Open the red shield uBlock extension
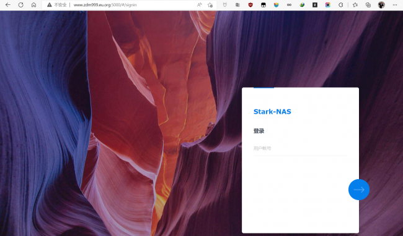The image size is (403, 236). (250, 5)
